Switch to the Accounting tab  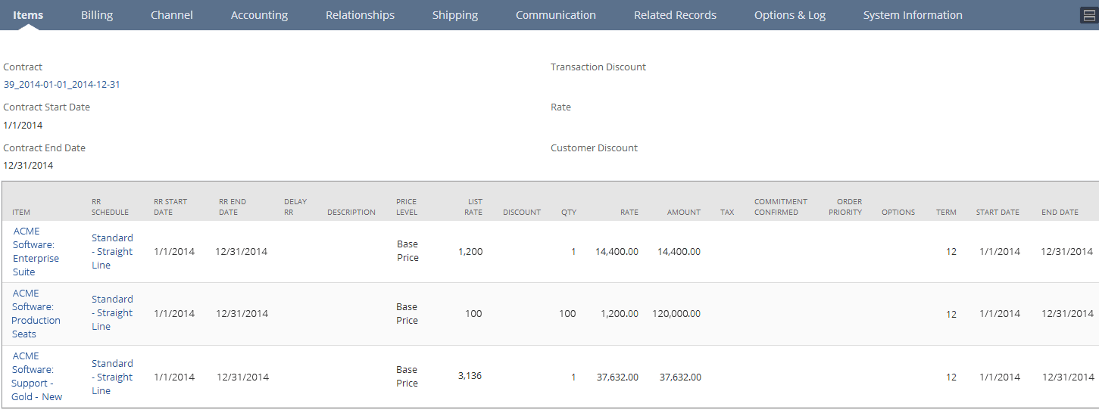click(x=259, y=15)
